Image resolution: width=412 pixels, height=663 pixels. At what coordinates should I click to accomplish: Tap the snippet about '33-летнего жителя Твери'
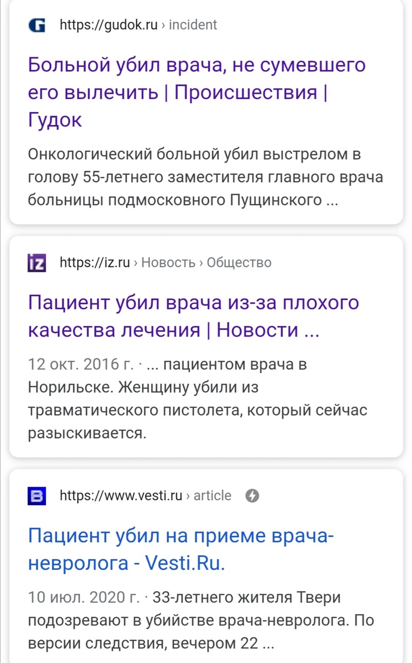tap(246, 598)
